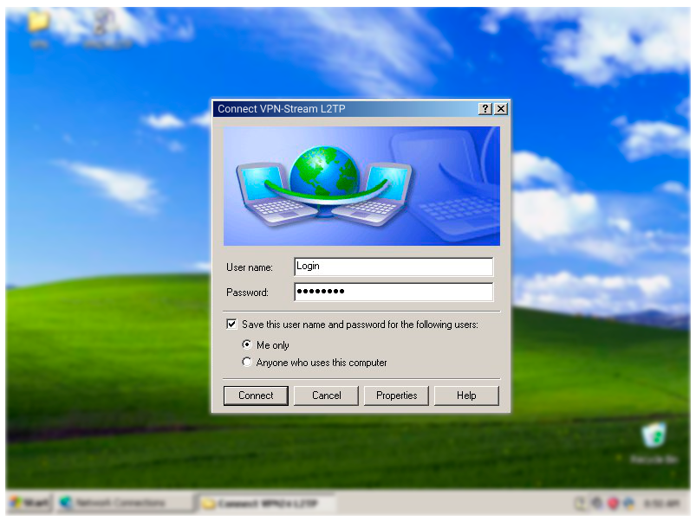Click the Connect button
The image size is (696, 521).
pos(256,396)
